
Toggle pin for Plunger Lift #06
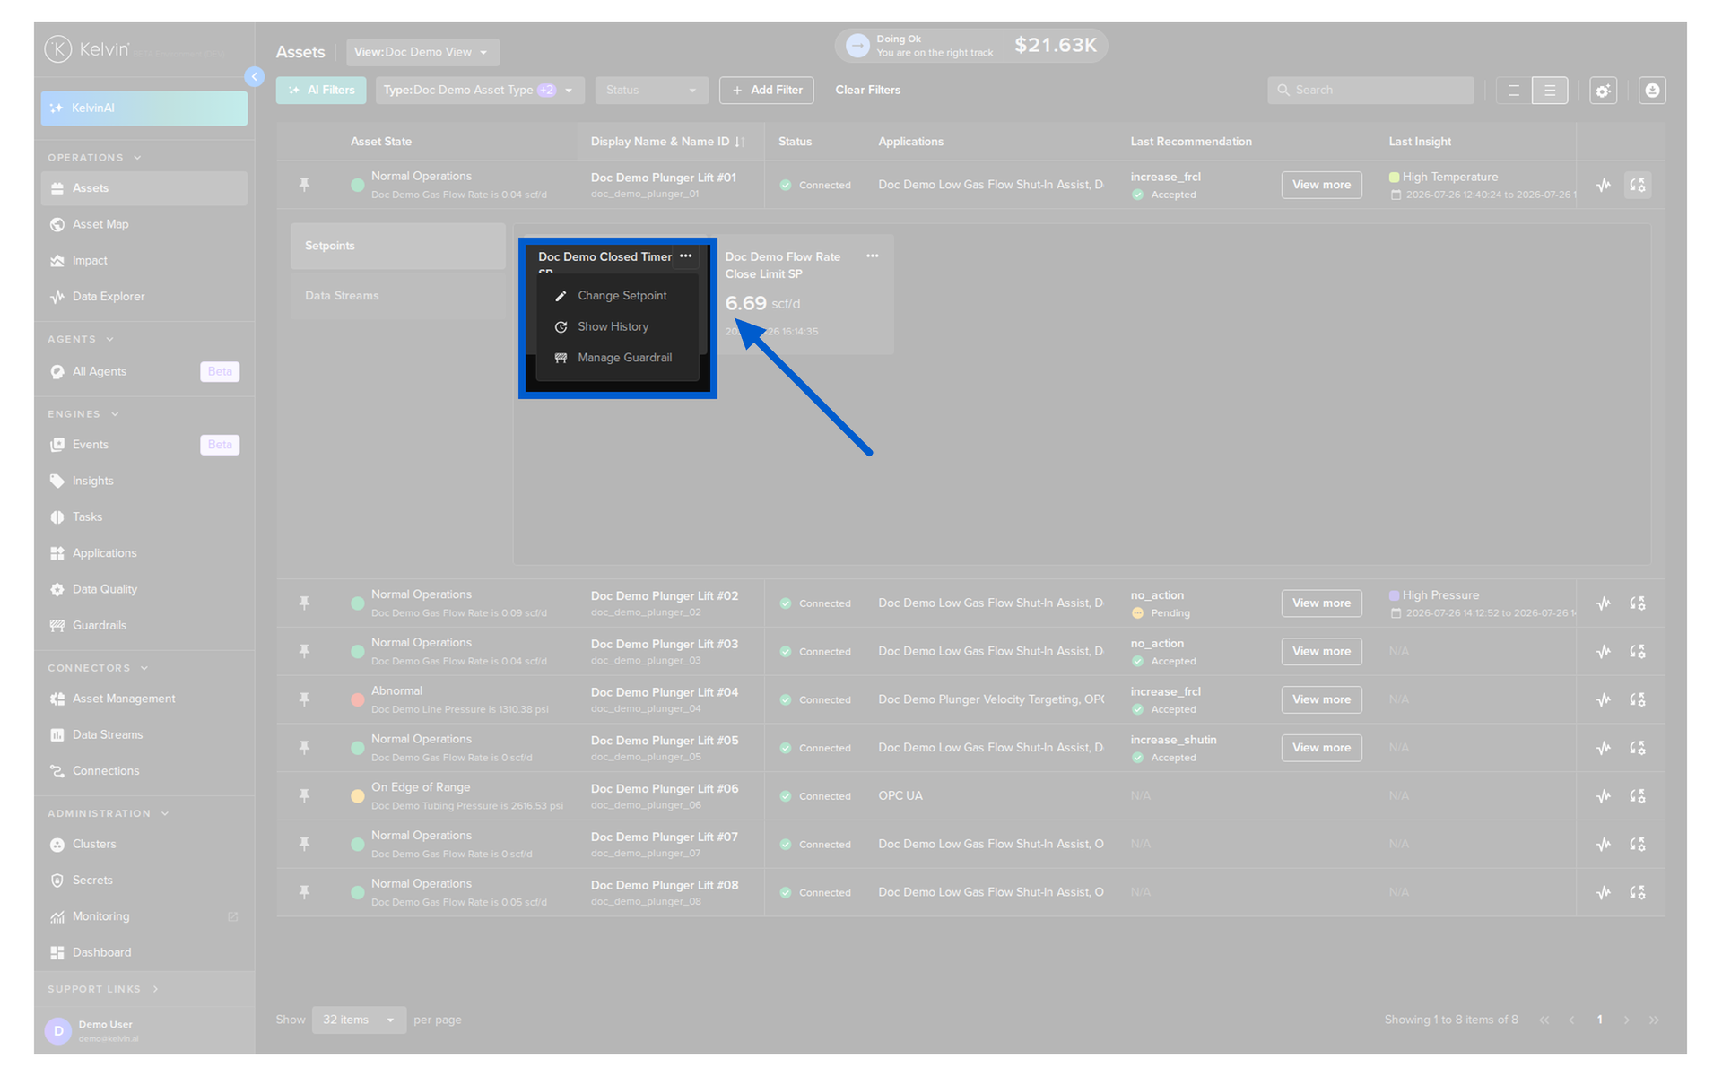[x=304, y=796]
